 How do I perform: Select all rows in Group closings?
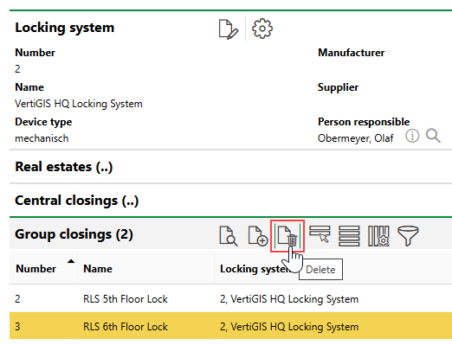click(x=349, y=236)
